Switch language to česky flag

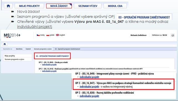pyautogui.click(x=41, y=35)
